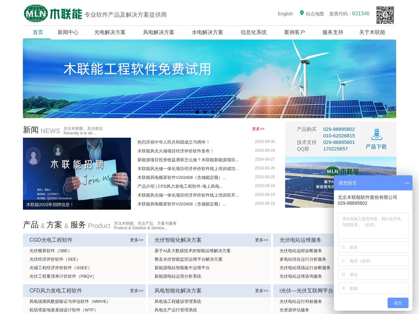Open 关于木联能 menu item
Image resolution: width=419 pixels, height=314 pixels.
coord(372,32)
